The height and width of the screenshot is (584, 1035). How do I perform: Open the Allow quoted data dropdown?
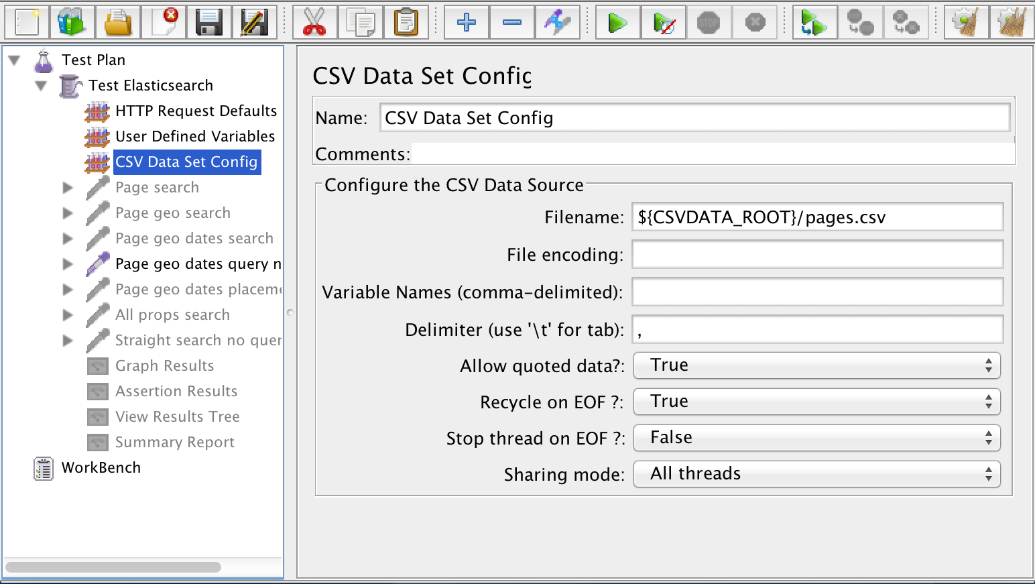tap(816, 365)
